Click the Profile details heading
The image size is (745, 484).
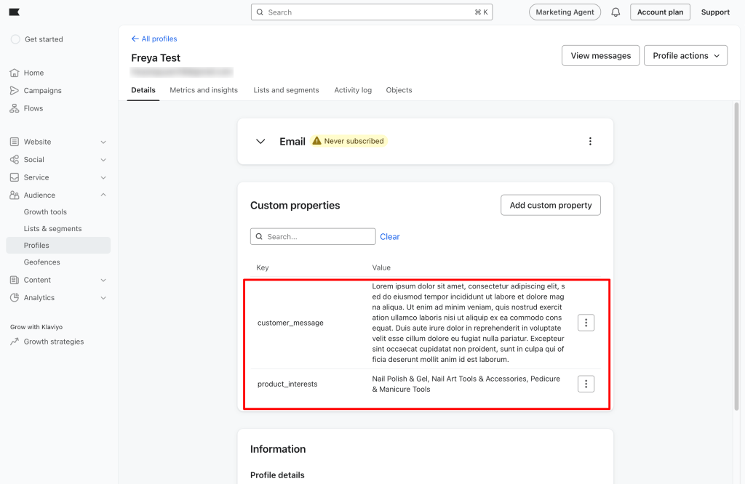(277, 475)
